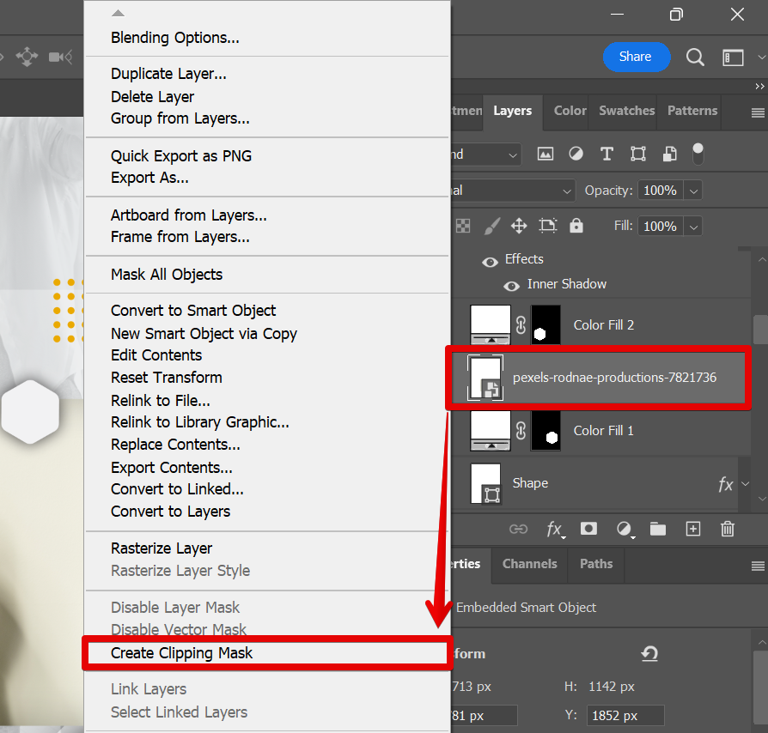Open the Opacity dropdown arrow

pos(693,191)
